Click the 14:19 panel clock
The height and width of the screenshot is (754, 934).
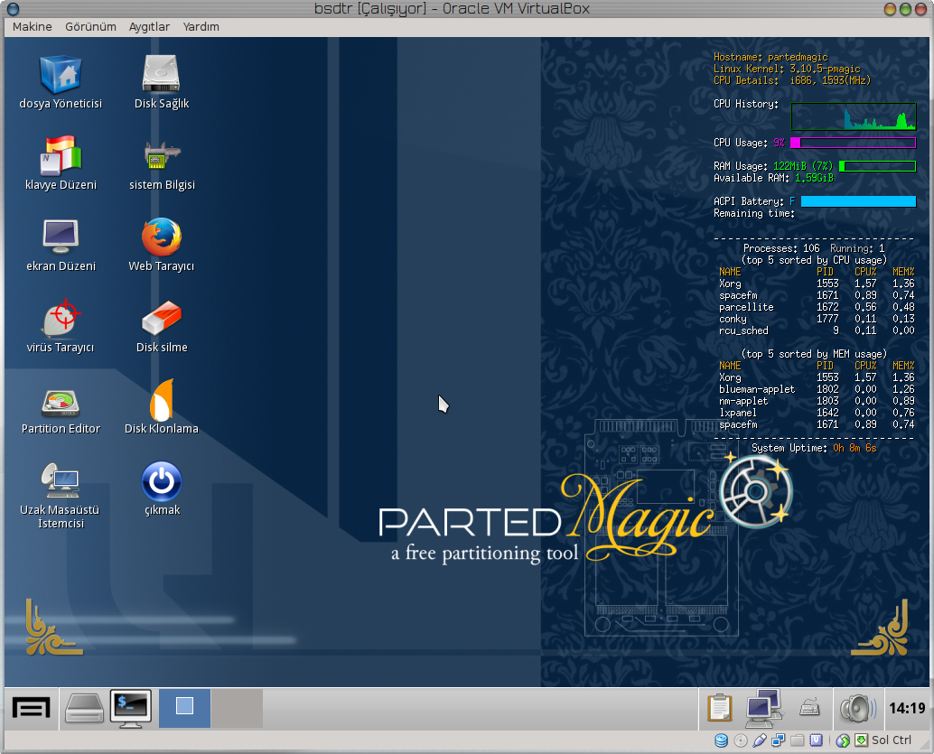907,708
